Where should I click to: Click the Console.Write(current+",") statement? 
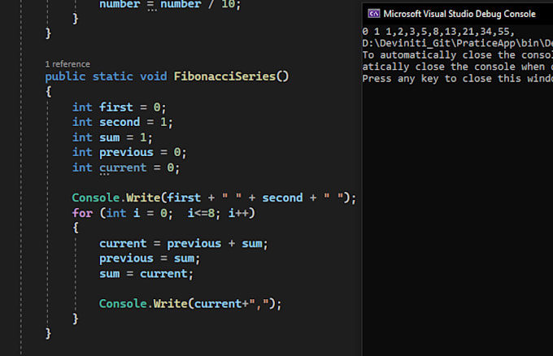pyautogui.click(x=190, y=303)
